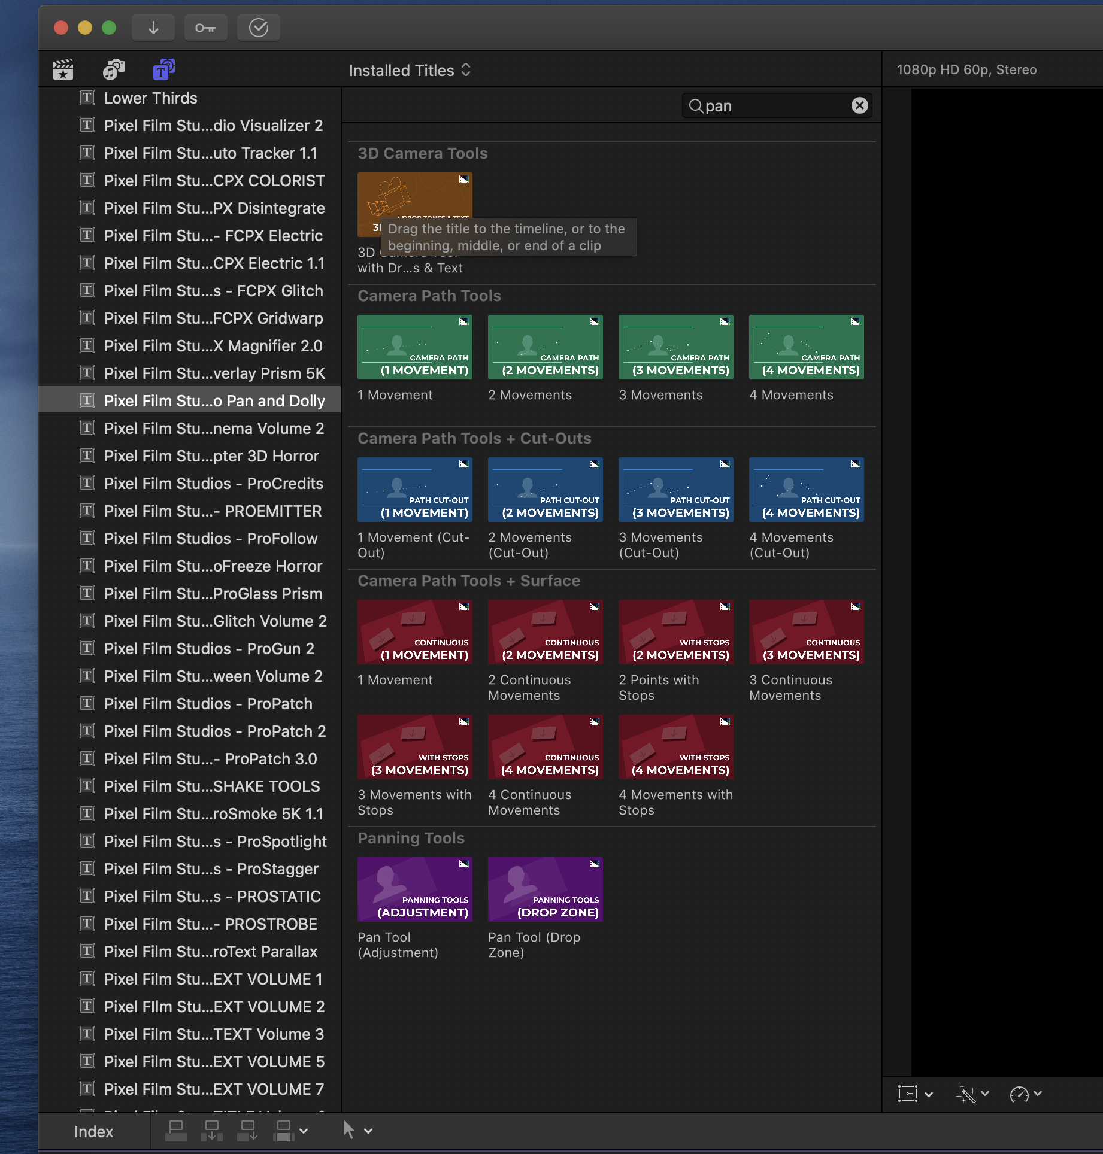Image resolution: width=1103 pixels, height=1154 pixels.
Task: Show the Titles and Generators sidebar
Action: 163,69
